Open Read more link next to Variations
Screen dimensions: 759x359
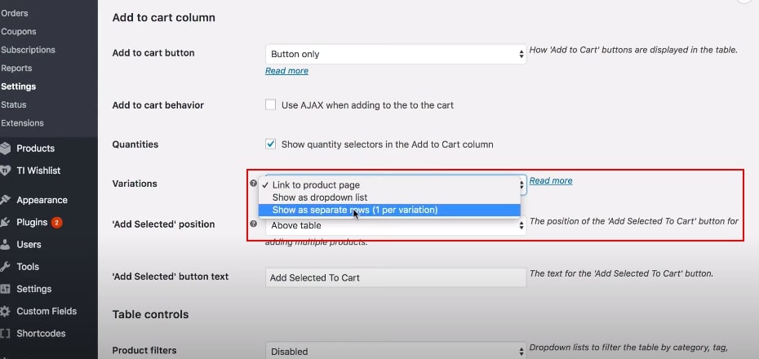click(x=551, y=180)
